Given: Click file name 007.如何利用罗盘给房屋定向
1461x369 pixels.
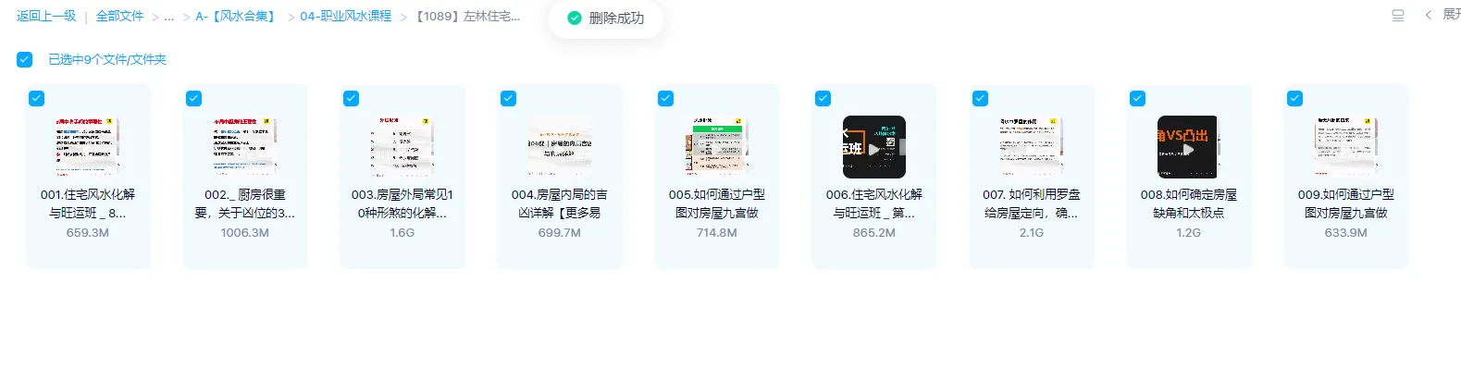Looking at the screenshot, I should tap(1032, 203).
